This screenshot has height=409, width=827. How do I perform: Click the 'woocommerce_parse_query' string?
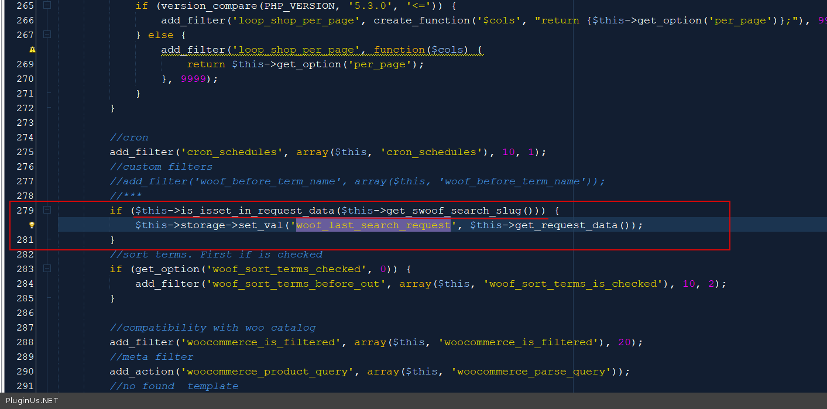point(531,372)
